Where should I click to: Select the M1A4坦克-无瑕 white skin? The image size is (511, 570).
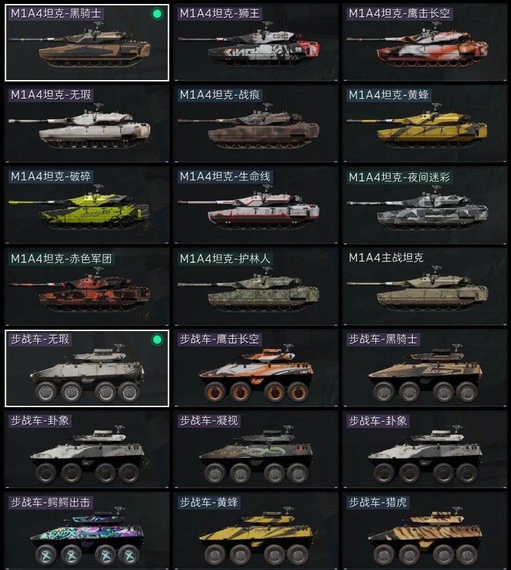coord(87,123)
